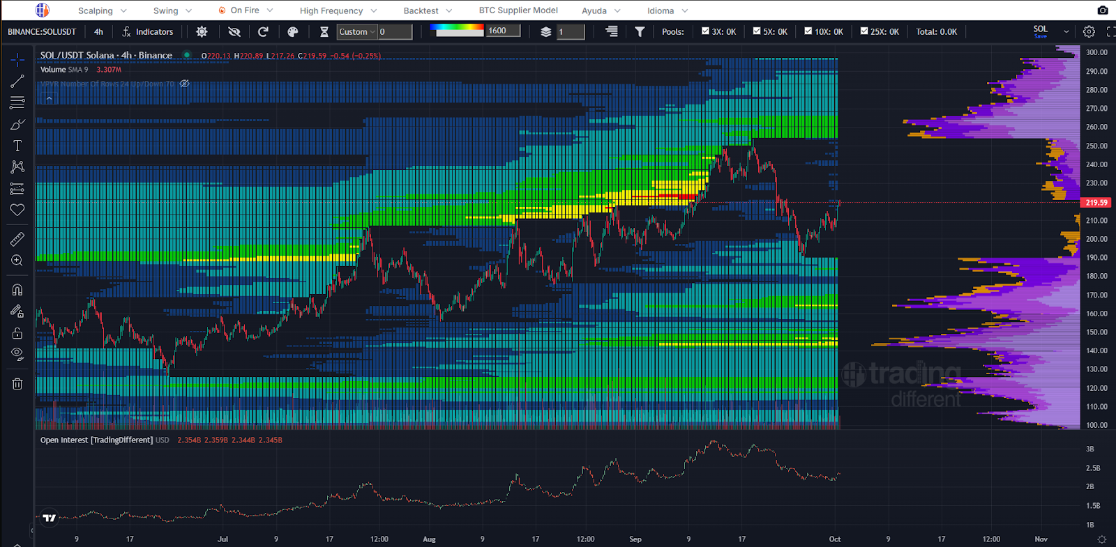Viewport: 1116px width, 547px height.
Task: Open the pattern drawing tool
Action: tap(17, 167)
